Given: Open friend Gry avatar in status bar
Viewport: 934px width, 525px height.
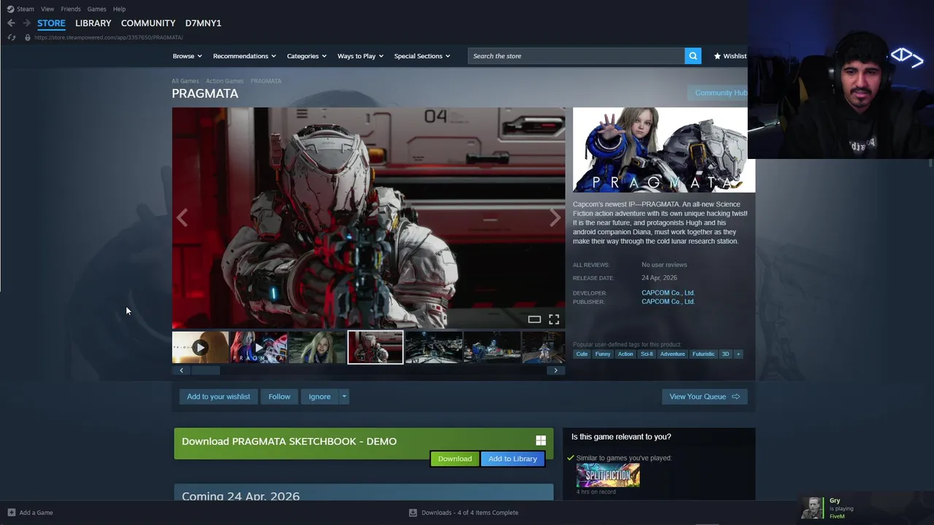Looking at the screenshot, I should 812,508.
